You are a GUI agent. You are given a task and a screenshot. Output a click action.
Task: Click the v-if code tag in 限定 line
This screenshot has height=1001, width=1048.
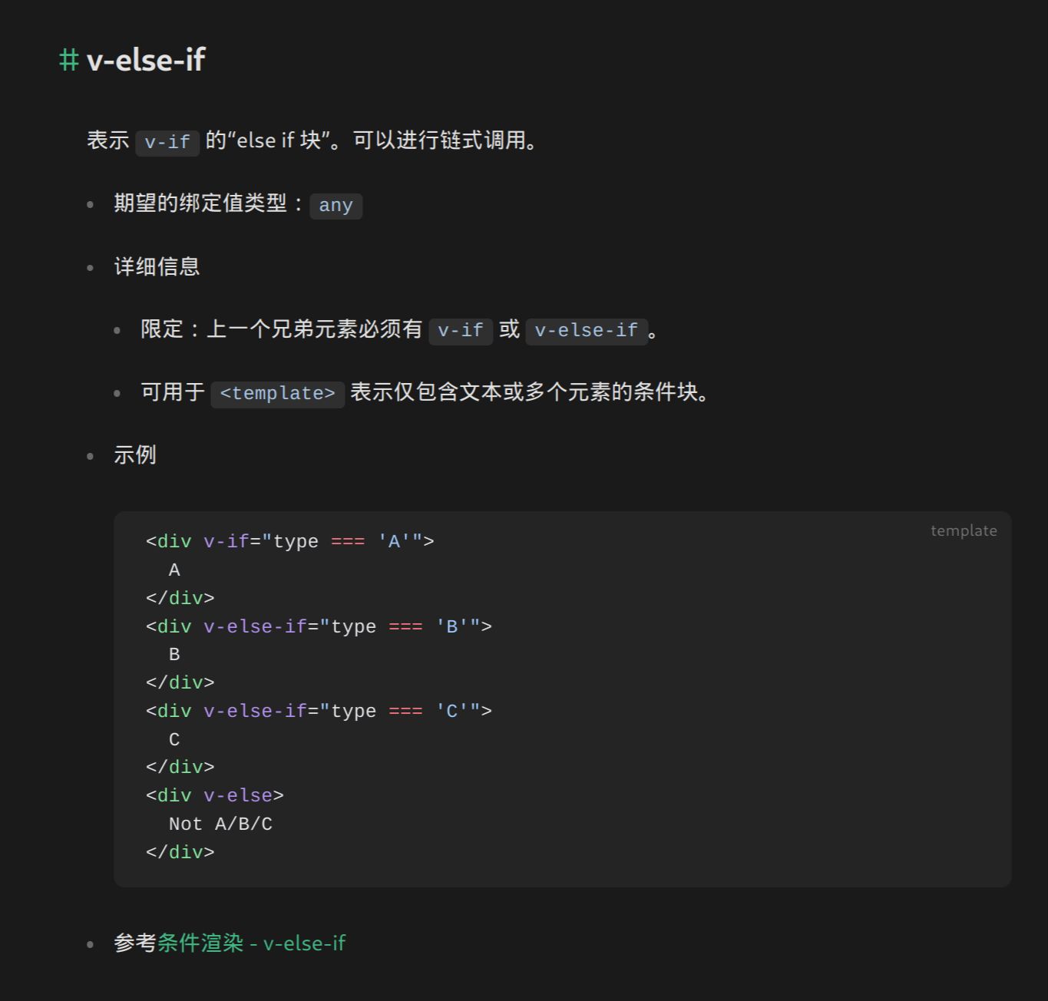[461, 331]
